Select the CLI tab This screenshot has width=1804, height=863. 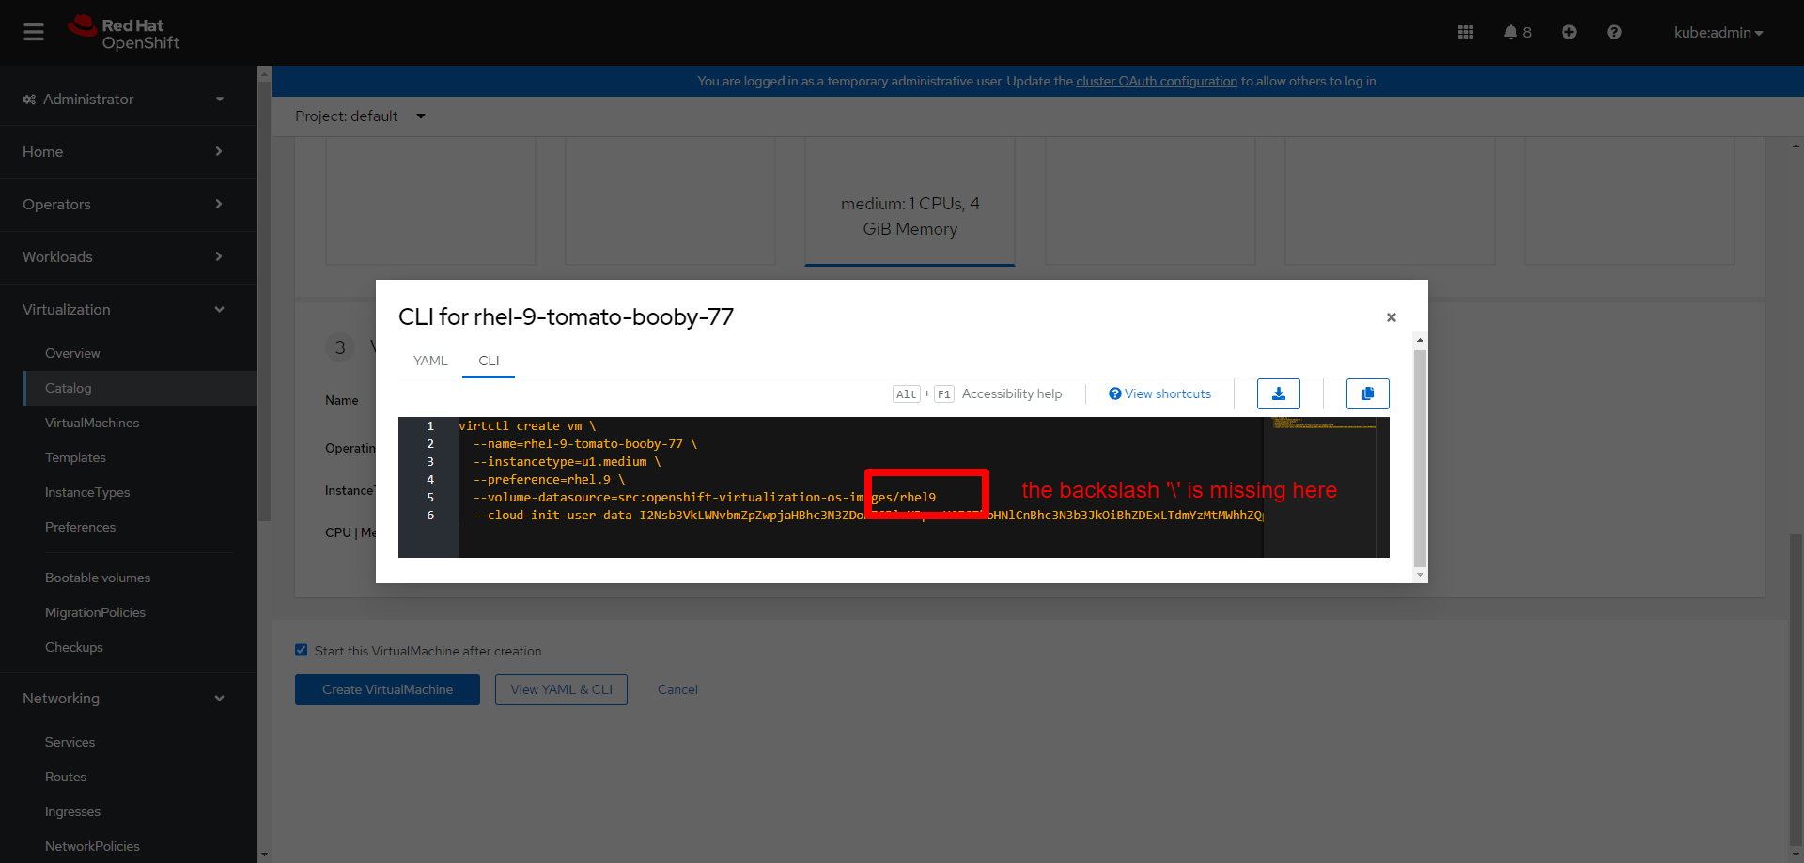coord(489,361)
